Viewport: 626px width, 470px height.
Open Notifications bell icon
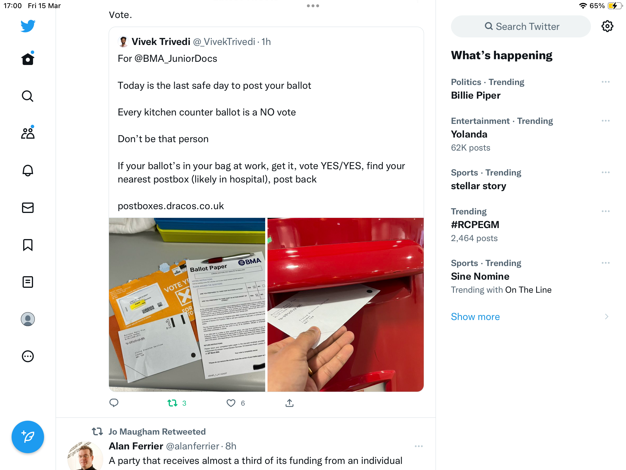click(28, 171)
